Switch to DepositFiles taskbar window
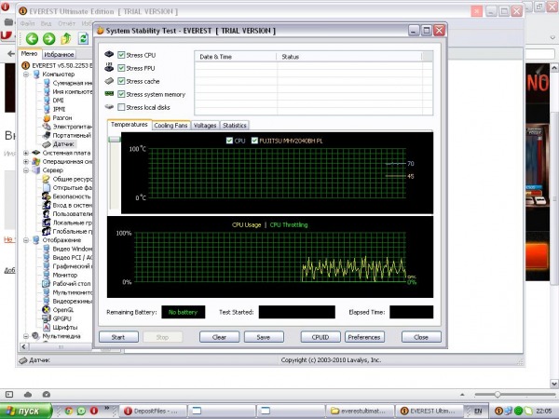Viewport: 559px width, 419px height. pos(155,411)
